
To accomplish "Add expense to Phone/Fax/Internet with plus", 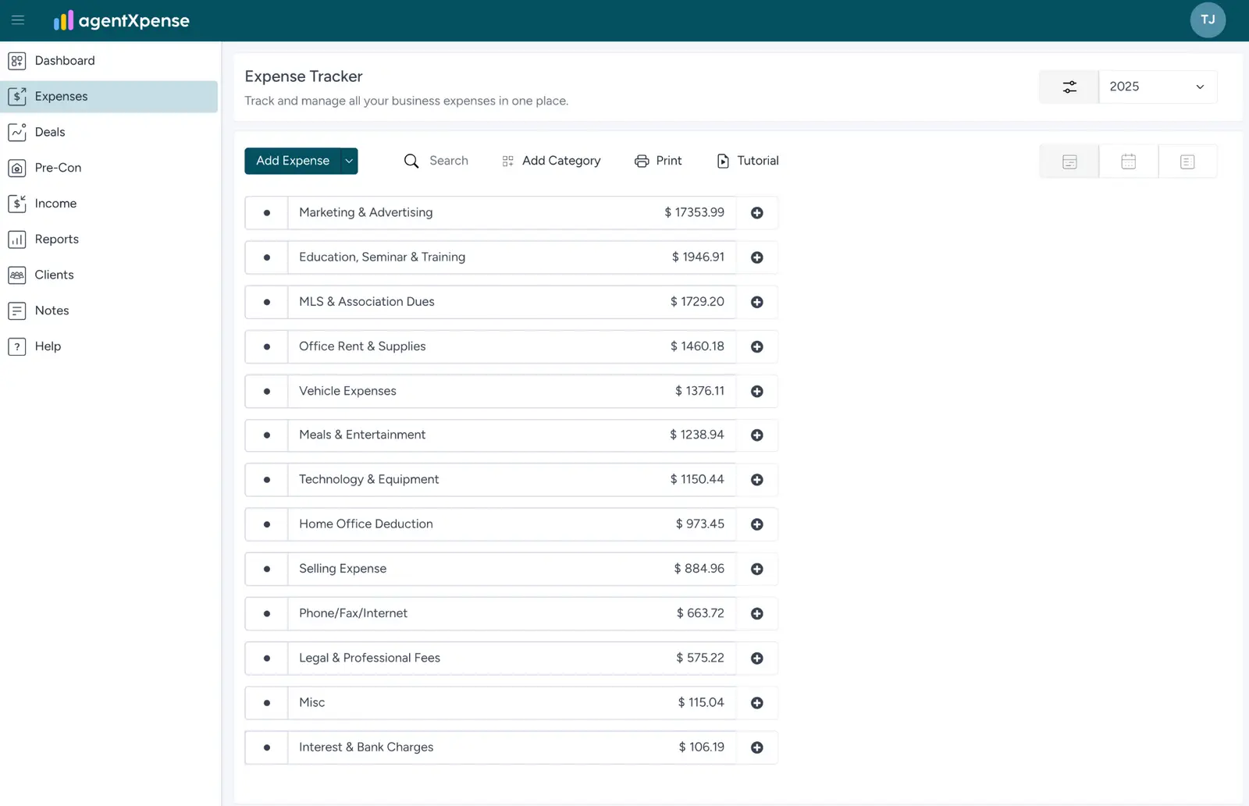I will click(x=757, y=613).
